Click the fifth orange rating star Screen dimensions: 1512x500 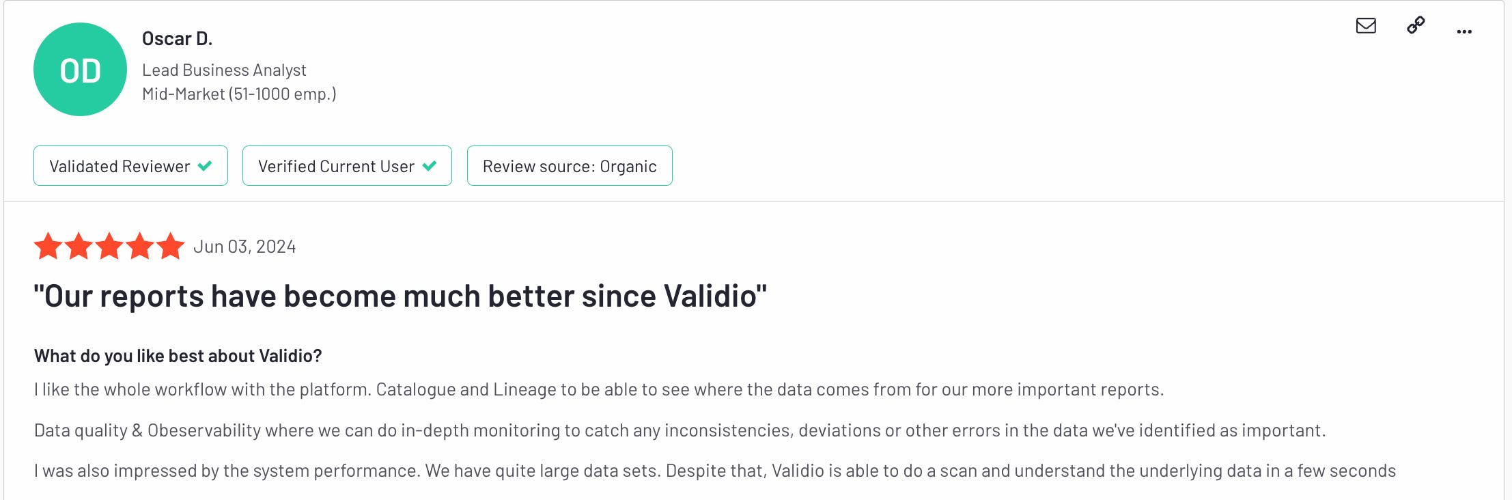(x=170, y=247)
